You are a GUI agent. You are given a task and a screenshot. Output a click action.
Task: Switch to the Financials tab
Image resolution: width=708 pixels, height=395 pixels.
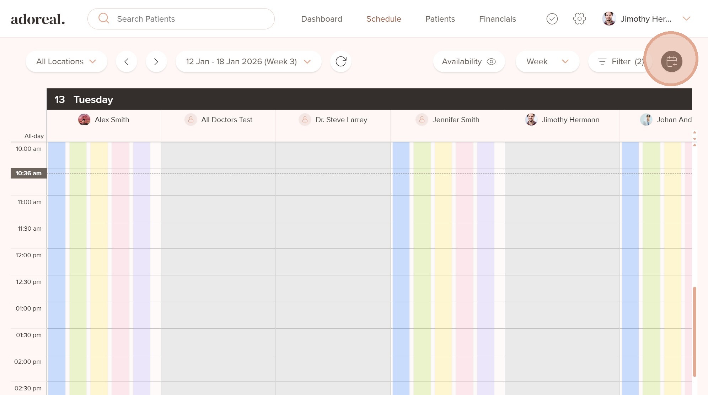pyautogui.click(x=497, y=19)
